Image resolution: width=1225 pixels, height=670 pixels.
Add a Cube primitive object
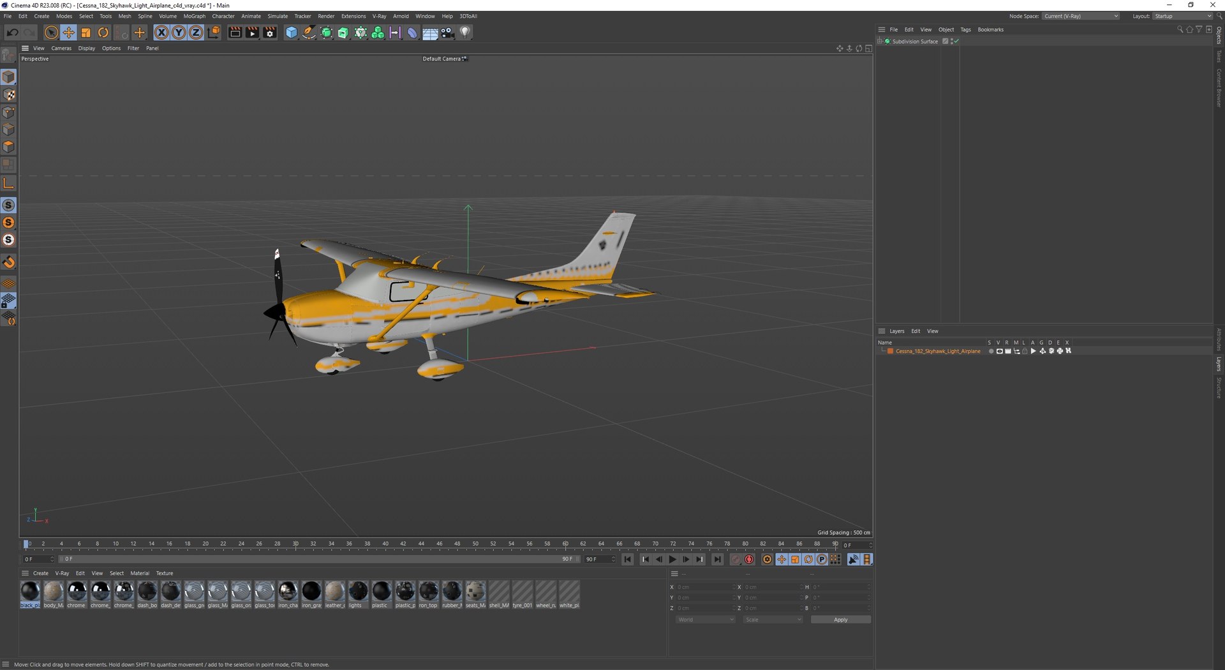pos(292,33)
